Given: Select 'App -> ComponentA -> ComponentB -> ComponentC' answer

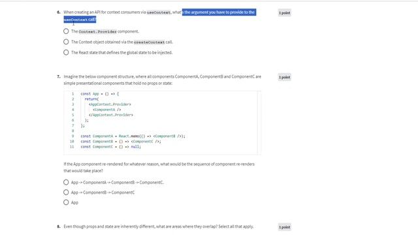Looking at the screenshot, I should [66, 182].
